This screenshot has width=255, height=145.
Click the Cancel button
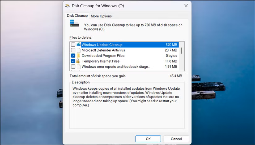[176, 139]
